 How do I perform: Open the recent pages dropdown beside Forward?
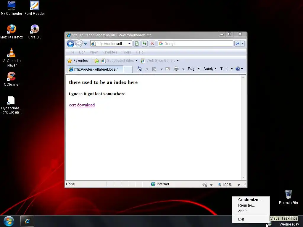tap(85, 44)
